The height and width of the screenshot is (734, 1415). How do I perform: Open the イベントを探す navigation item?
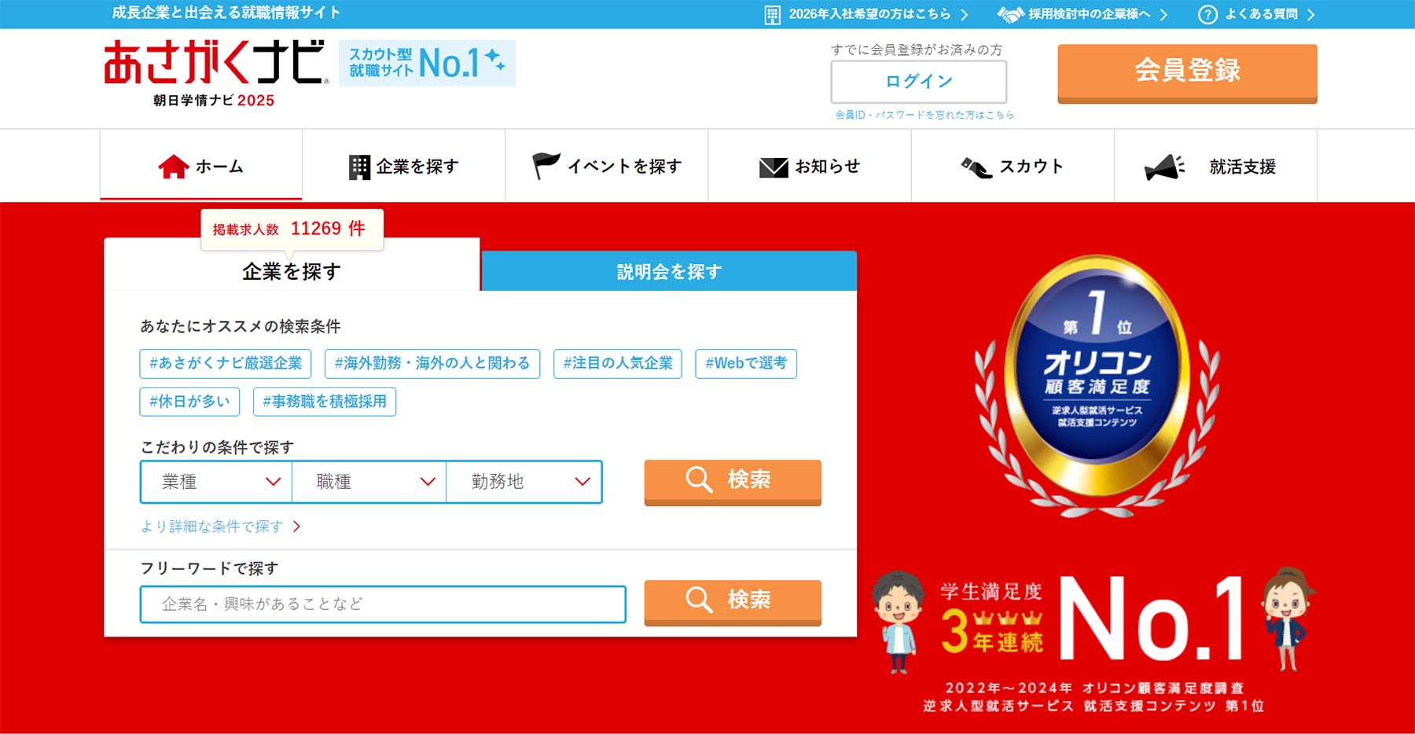607,166
